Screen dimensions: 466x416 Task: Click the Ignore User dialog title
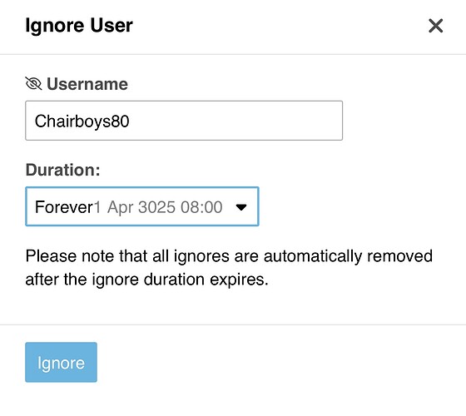(79, 26)
